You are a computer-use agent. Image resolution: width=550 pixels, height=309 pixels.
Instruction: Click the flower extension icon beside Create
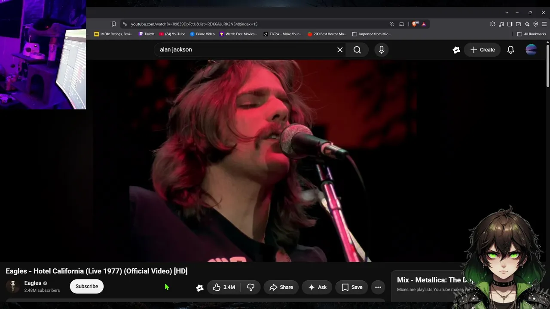pyautogui.click(x=456, y=50)
